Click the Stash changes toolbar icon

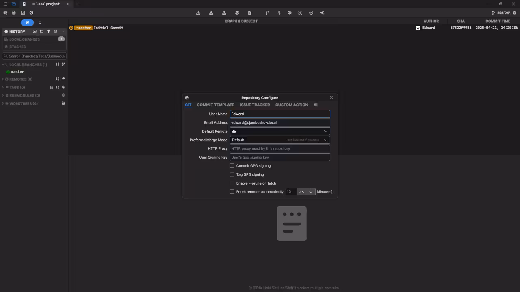(237, 13)
